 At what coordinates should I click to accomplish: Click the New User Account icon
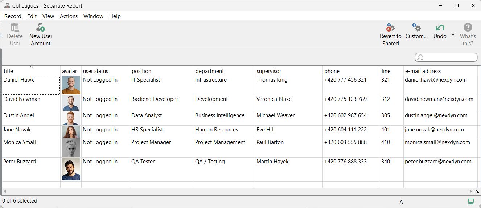pyautogui.click(x=41, y=28)
